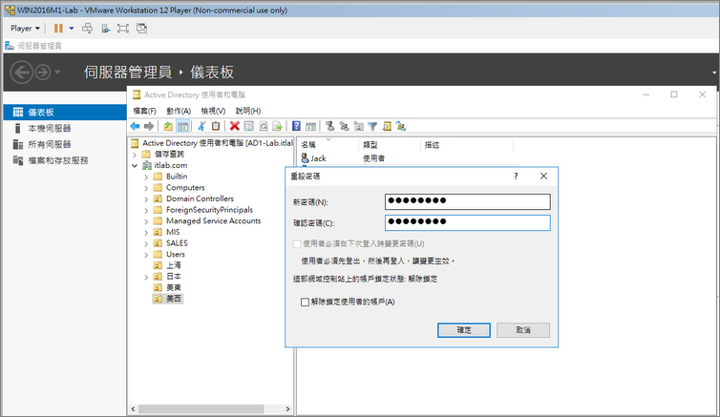Click the Create new user icon

(329, 126)
